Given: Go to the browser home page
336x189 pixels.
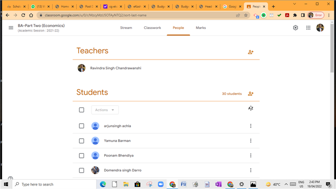Looking at the screenshot, I should click(x=31, y=15).
